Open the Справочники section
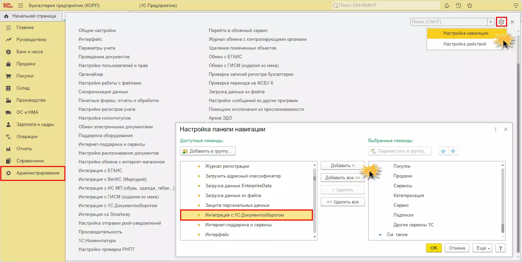 click(x=32, y=161)
